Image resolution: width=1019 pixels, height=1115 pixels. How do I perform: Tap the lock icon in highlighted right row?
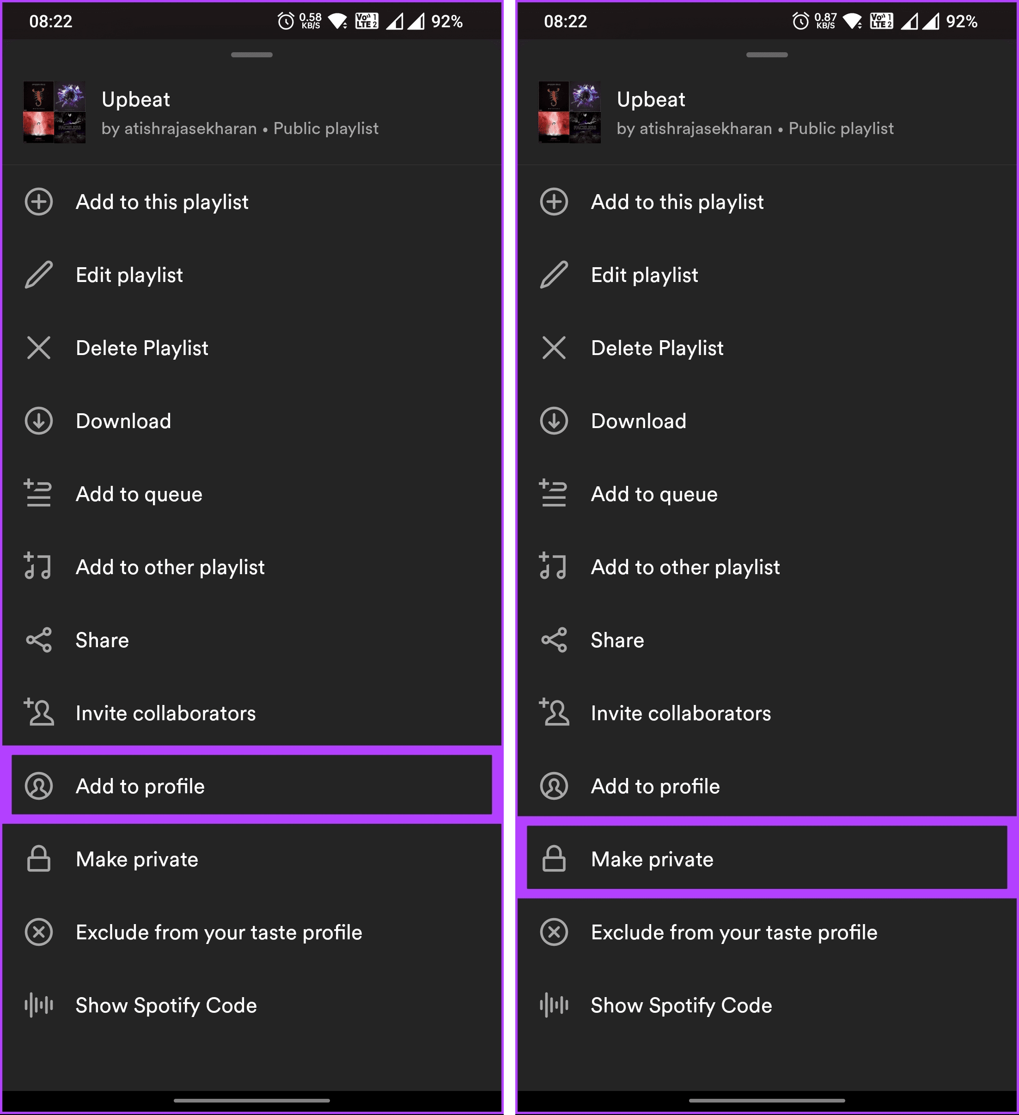[x=554, y=859]
